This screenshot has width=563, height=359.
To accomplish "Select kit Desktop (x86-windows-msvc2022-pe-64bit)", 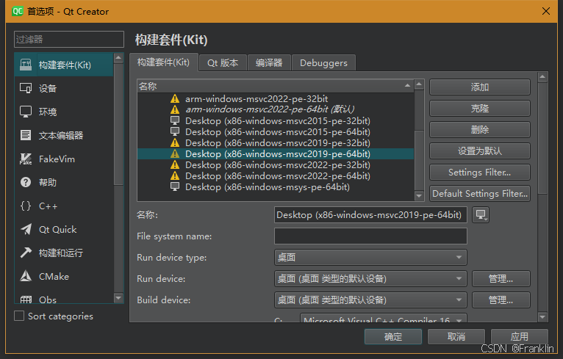I will coord(276,175).
